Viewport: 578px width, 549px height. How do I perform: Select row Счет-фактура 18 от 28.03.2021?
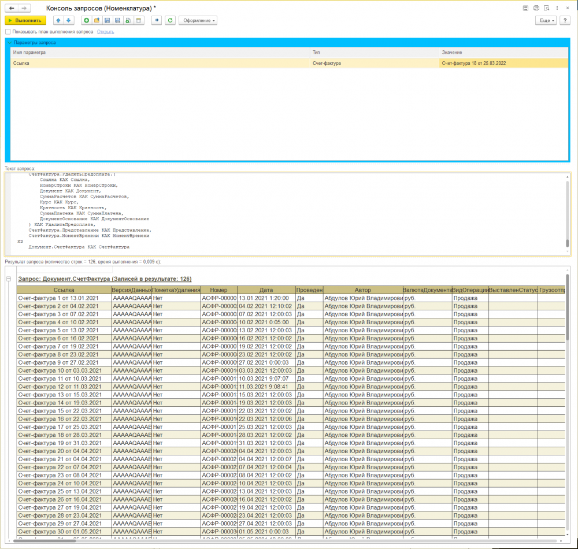point(64,435)
